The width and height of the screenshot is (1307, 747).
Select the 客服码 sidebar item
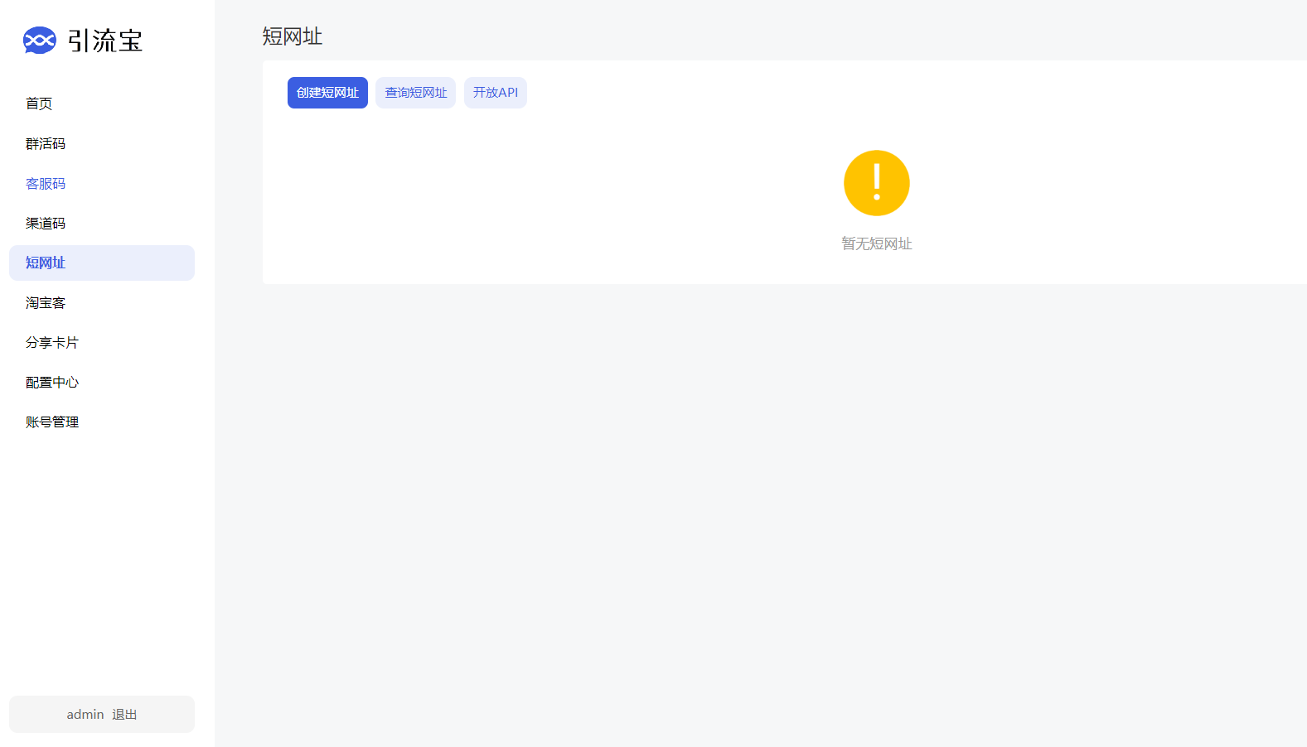[x=46, y=183]
